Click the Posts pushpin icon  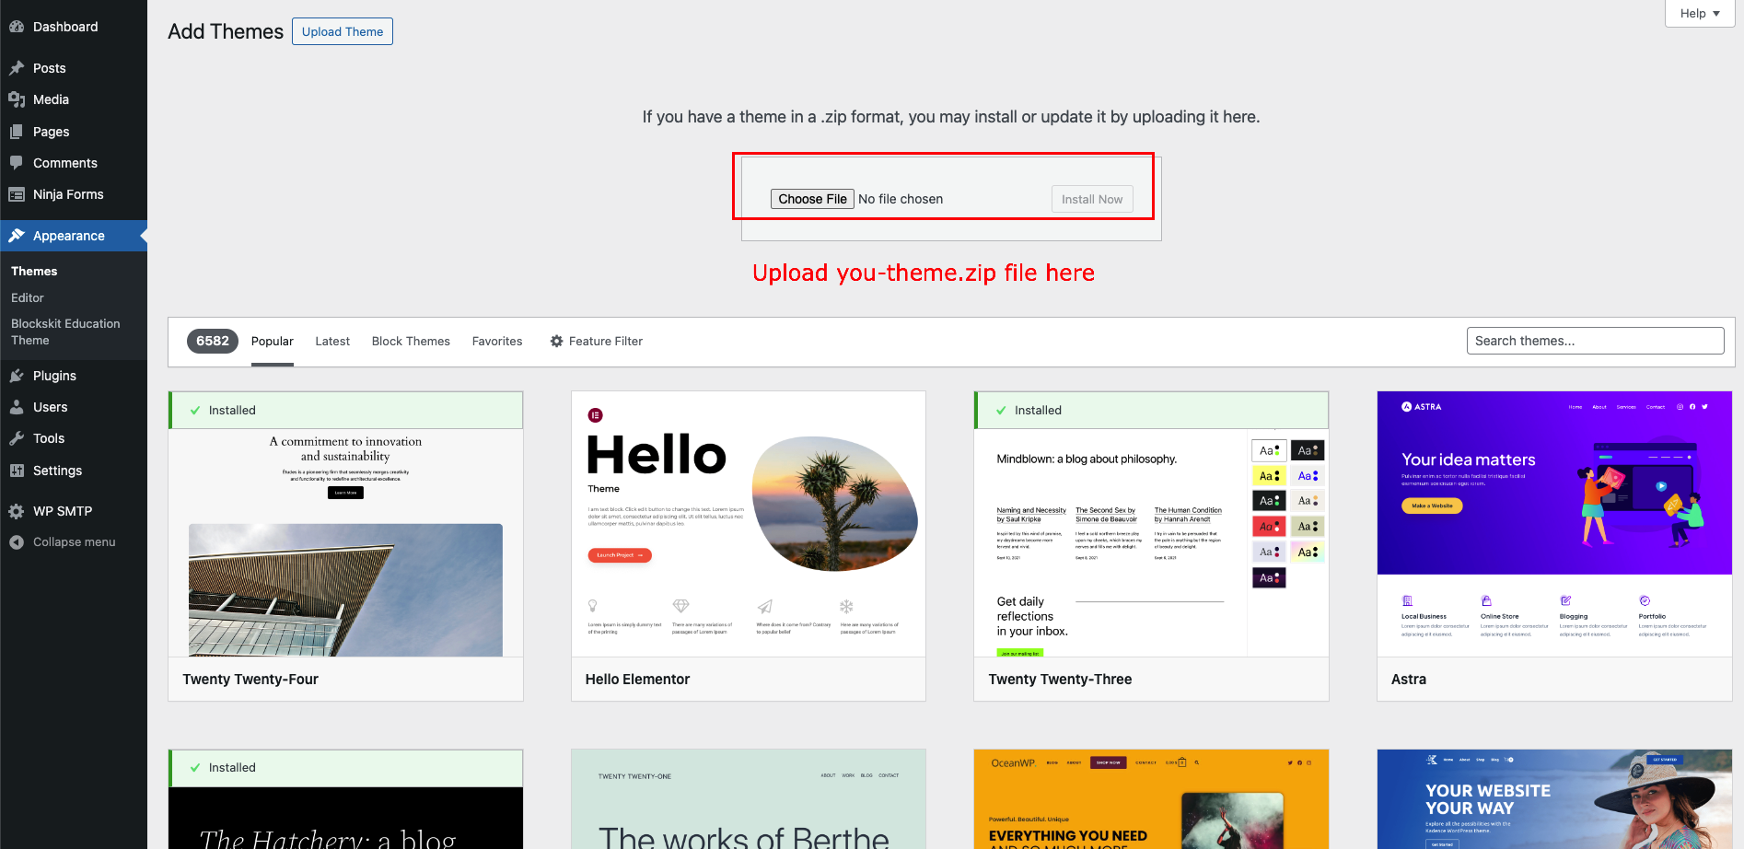tap(17, 68)
